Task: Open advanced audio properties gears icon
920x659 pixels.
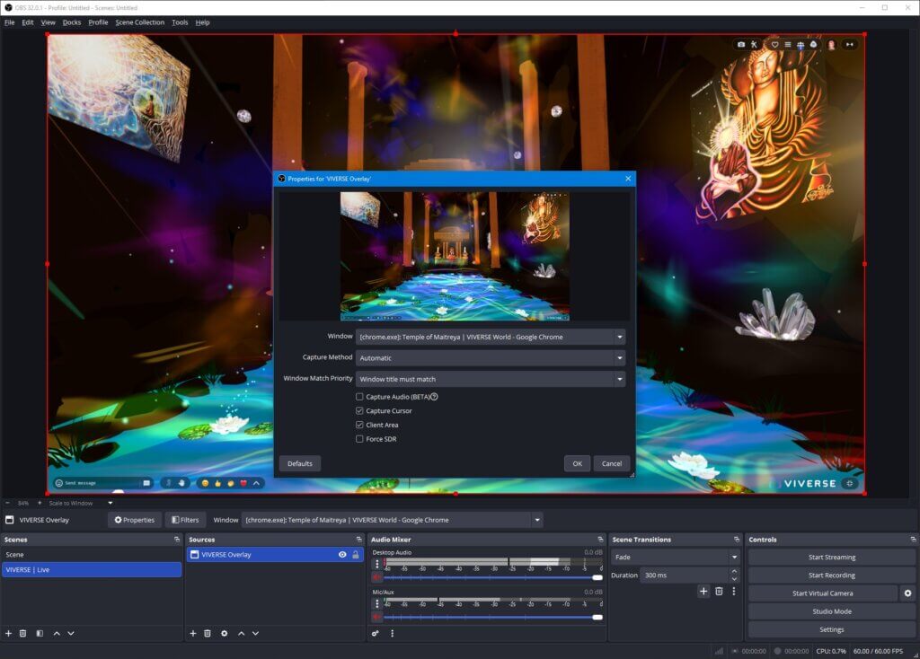Action: pyautogui.click(x=376, y=633)
